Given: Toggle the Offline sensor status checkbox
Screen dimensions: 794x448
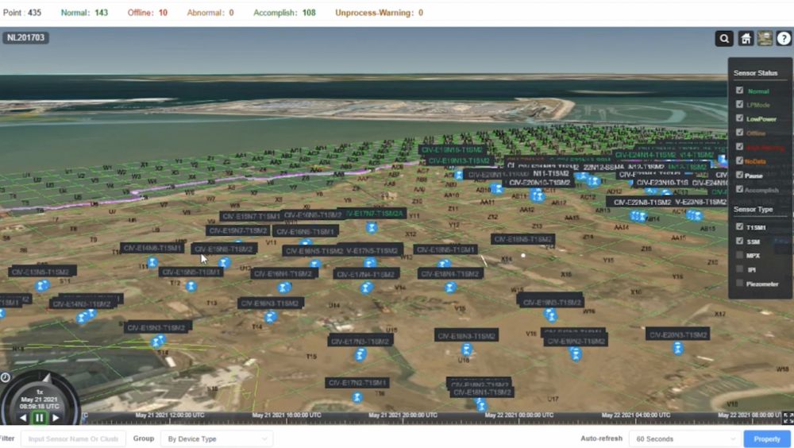Looking at the screenshot, I should tap(739, 133).
